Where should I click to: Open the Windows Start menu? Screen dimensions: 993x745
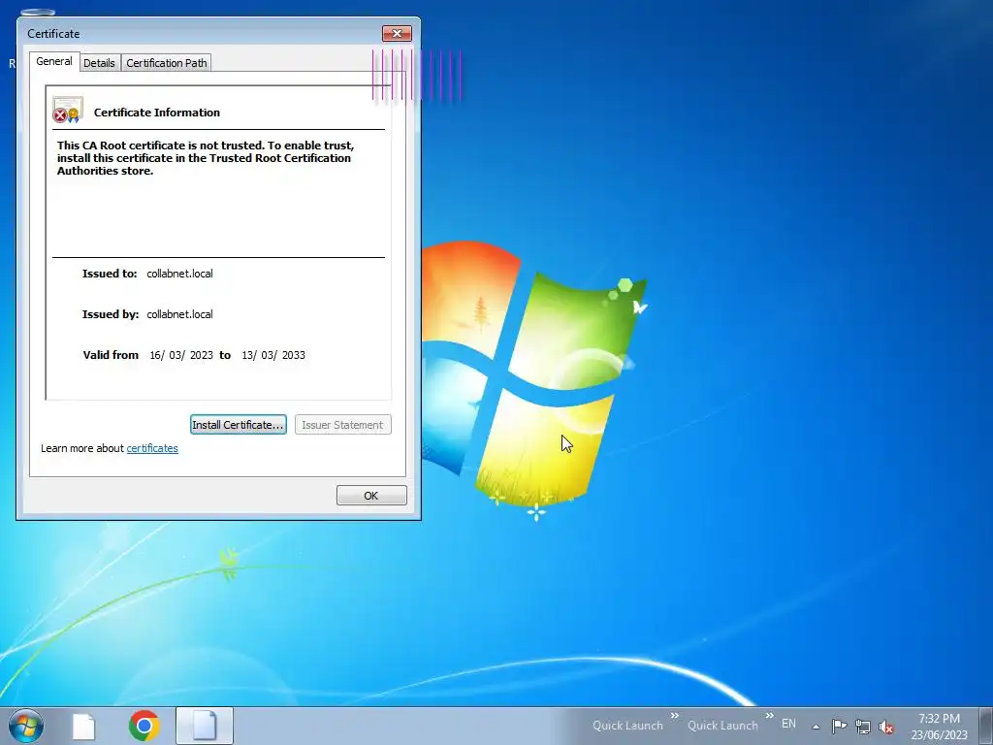[26, 726]
